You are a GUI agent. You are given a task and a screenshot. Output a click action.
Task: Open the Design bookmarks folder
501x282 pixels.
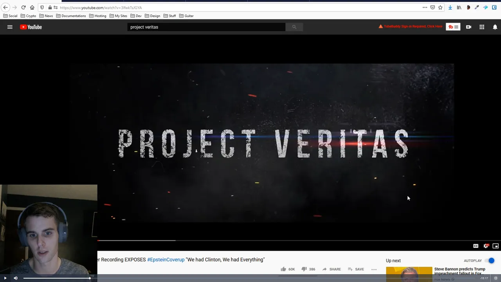coord(152,16)
